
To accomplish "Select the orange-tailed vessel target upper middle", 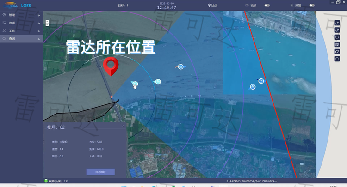I will [x=181, y=66].
